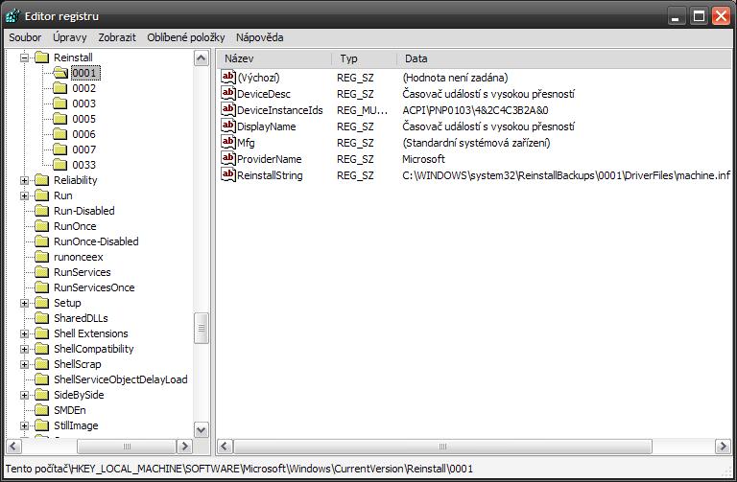Click the data ACPI\PNP0103\4&2C4C3B2A&0
This screenshot has width=737, height=482.
475,110
